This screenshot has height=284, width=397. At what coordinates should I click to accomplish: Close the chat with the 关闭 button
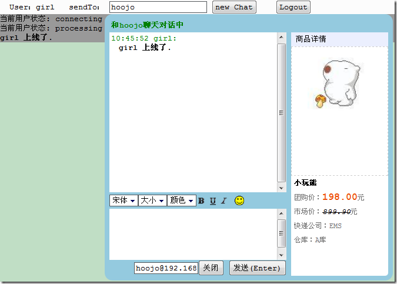coord(211,268)
